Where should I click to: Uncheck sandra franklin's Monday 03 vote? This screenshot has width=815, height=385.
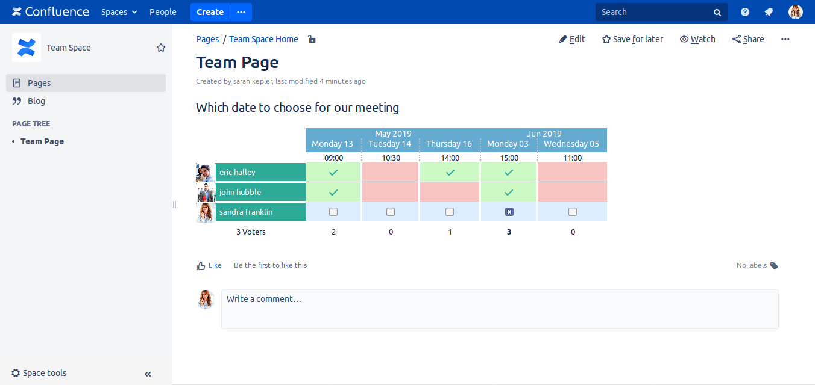click(509, 212)
